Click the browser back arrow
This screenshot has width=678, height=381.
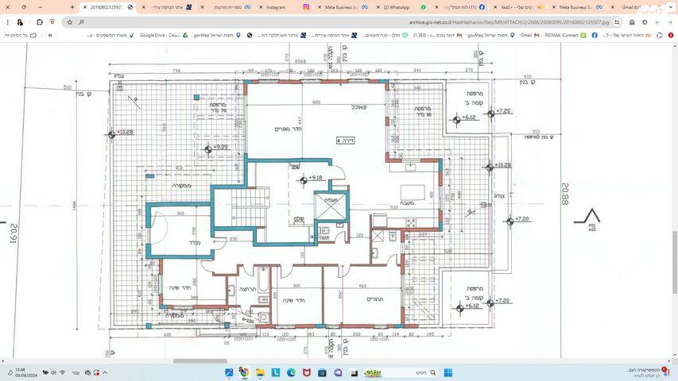pos(668,22)
